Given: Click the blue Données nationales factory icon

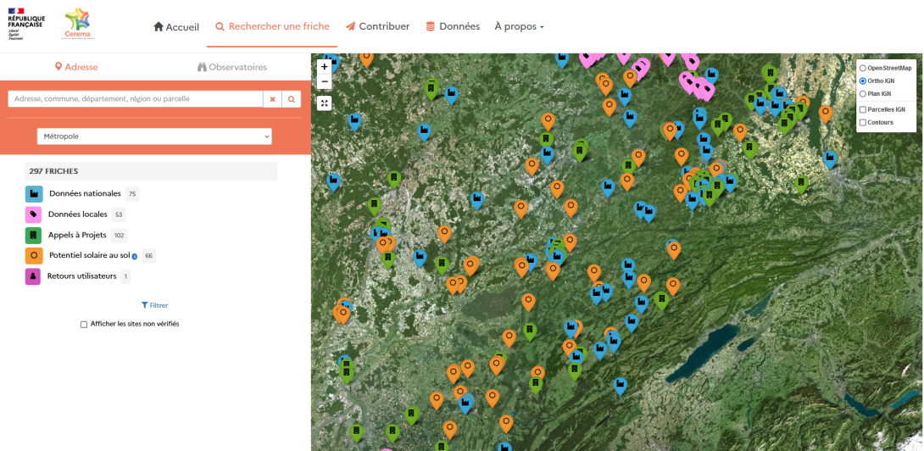Looking at the screenshot, I should pyautogui.click(x=34, y=194).
